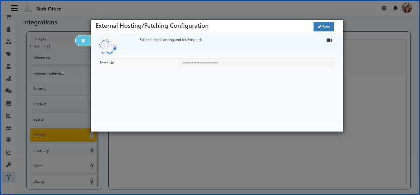Open the settings gear

[384, 8]
